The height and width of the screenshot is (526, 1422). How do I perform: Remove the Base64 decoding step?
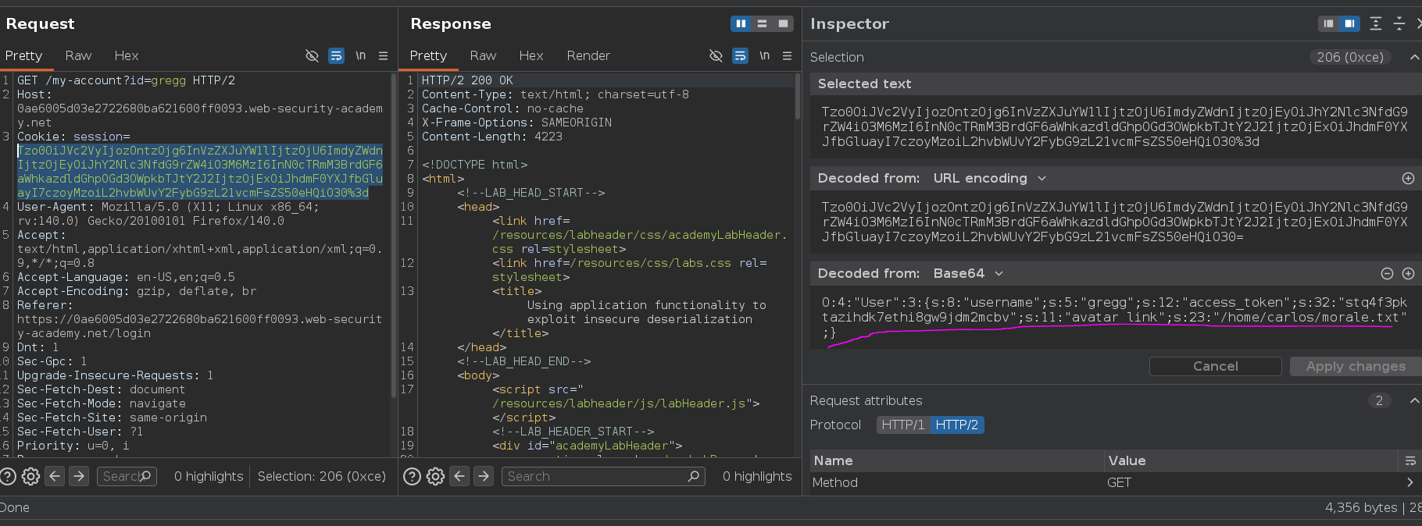1387,273
